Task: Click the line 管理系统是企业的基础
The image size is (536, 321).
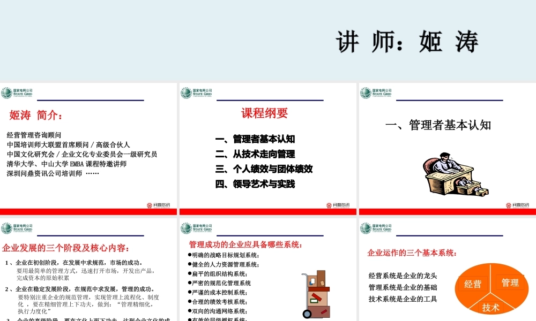Action: (403, 287)
